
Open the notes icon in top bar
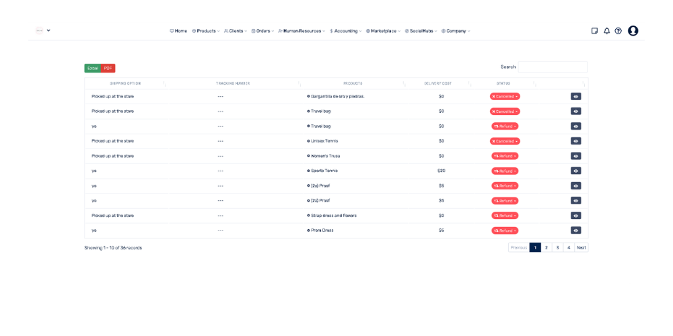(x=594, y=31)
